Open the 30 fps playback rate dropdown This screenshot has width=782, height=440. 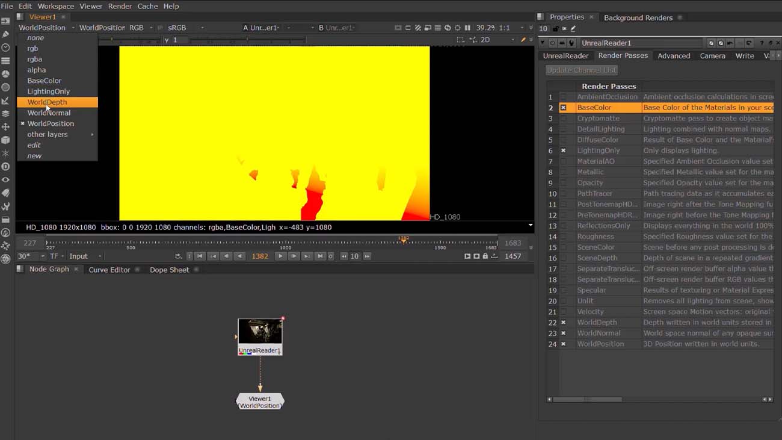pos(31,256)
